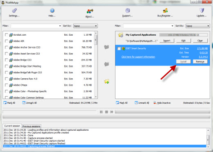Viewport: 213px width, 152px height.
Task: Open the About dialog
Action: (90, 13)
